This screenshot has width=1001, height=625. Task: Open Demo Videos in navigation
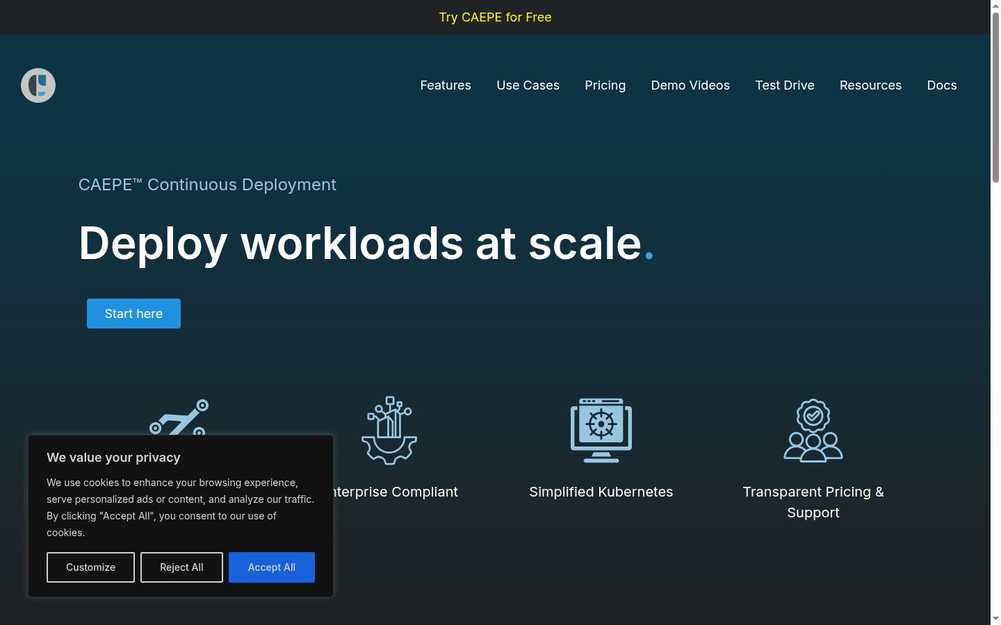(690, 85)
